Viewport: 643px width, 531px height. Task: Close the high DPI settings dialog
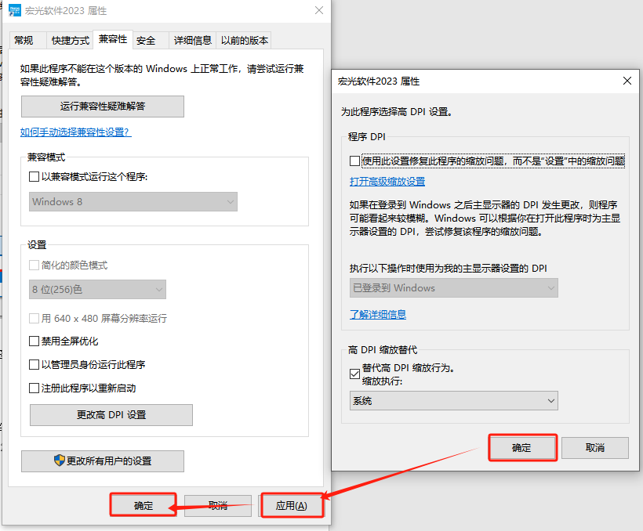click(x=627, y=81)
